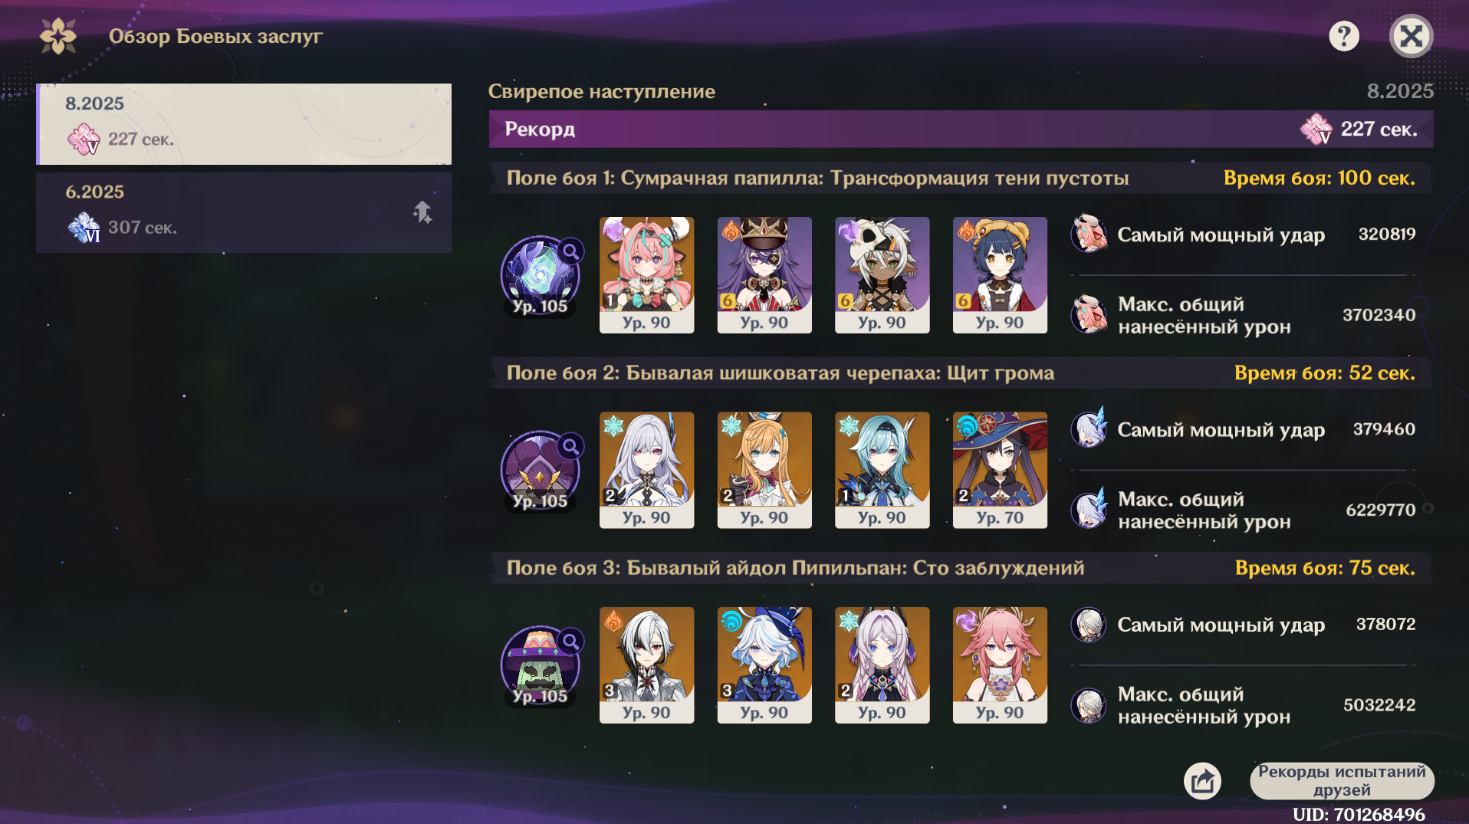Select the 6.2025 record with 307 сек.

coord(244,212)
